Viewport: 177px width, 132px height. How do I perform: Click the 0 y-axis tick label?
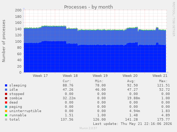tap(20, 73)
